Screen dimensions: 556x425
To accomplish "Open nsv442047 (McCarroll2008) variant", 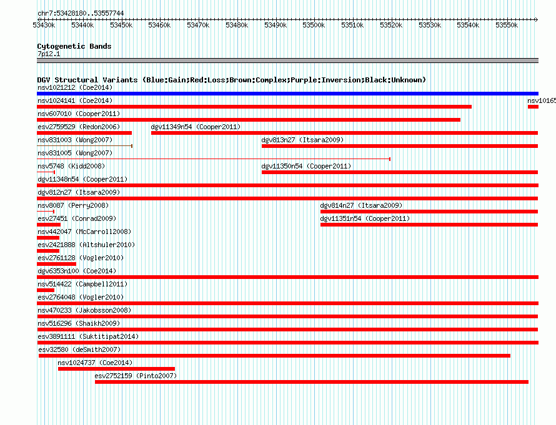I will pos(84,232).
